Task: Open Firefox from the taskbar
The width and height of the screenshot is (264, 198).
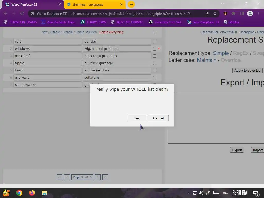Action: [32, 193]
